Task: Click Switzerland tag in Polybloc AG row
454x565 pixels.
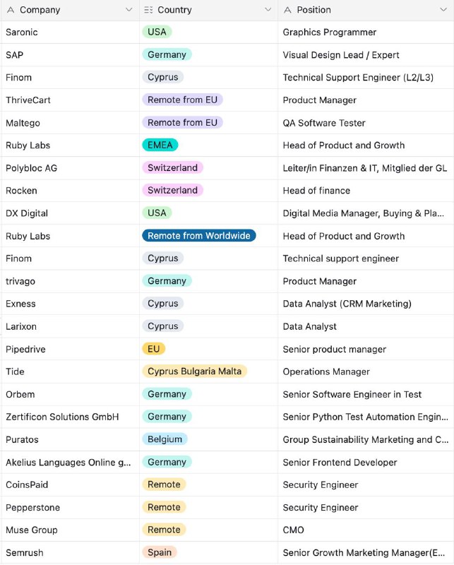Action: 172,167
